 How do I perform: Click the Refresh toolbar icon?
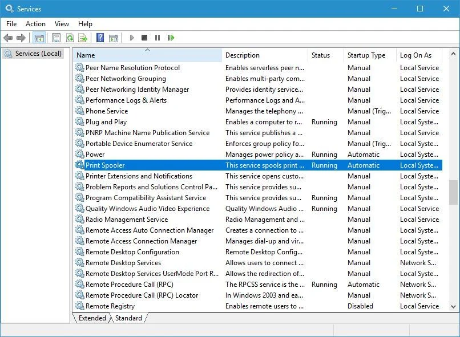coord(70,38)
